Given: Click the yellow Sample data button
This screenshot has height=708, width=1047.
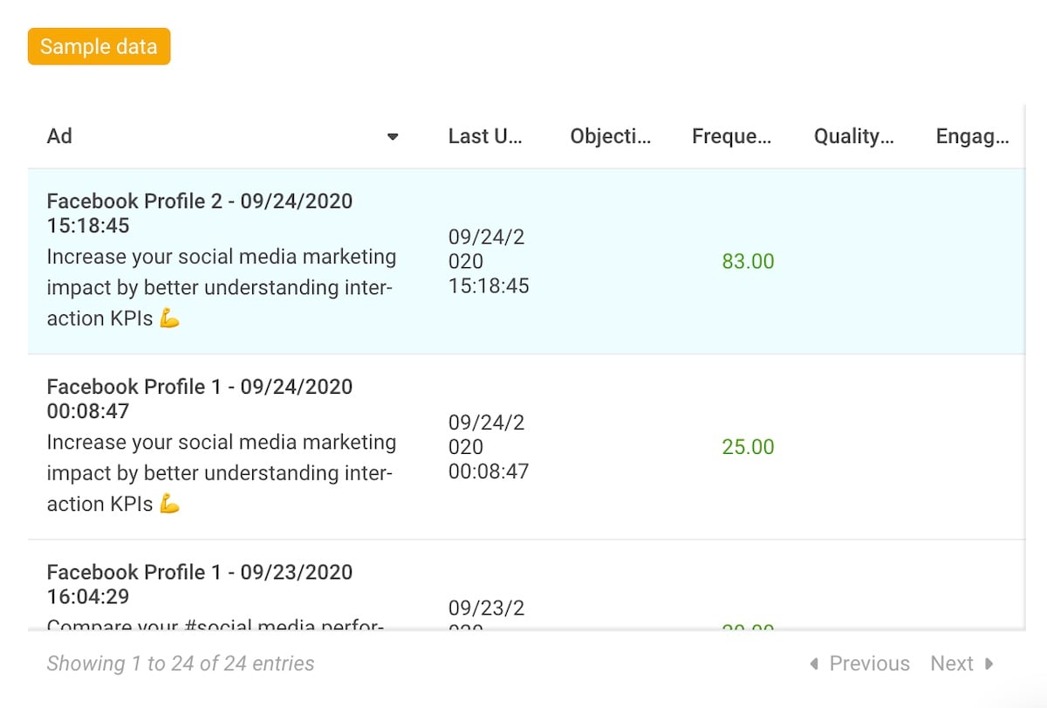Looking at the screenshot, I should click(x=99, y=46).
